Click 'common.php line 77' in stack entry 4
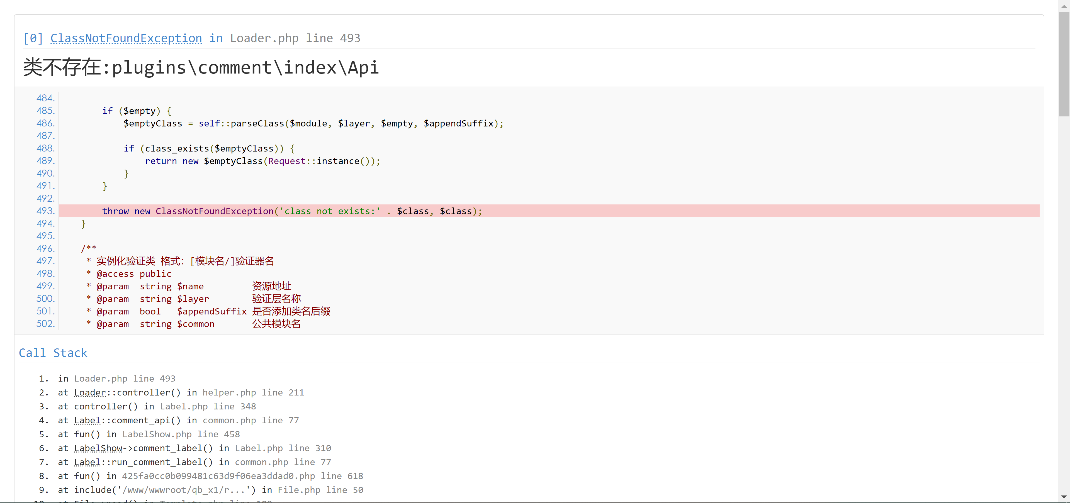This screenshot has width=1070, height=503. click(x=251, y=420)
